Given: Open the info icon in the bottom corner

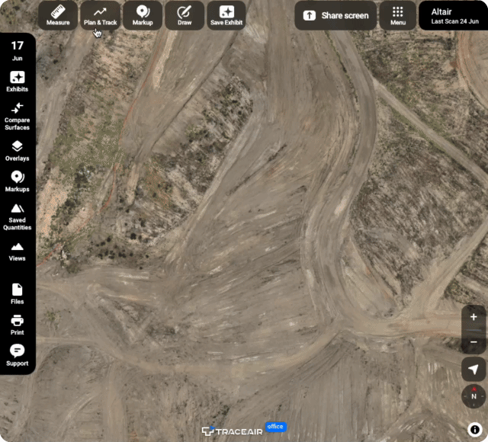Looking at the screenshot, I should (474, 430).
